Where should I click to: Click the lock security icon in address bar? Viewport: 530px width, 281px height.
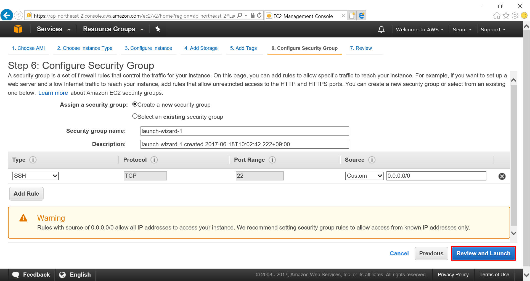coord(252,15)
